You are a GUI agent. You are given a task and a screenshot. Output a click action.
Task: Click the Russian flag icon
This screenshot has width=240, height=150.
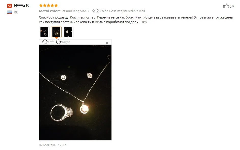point(9,12)
